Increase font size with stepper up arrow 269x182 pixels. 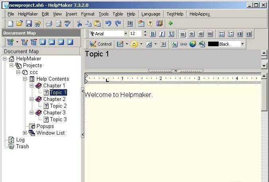coord(145,32)
